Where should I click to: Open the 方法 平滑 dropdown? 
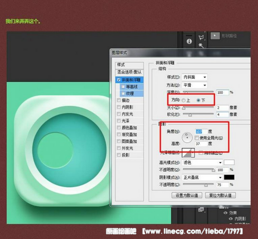(195, 85)
